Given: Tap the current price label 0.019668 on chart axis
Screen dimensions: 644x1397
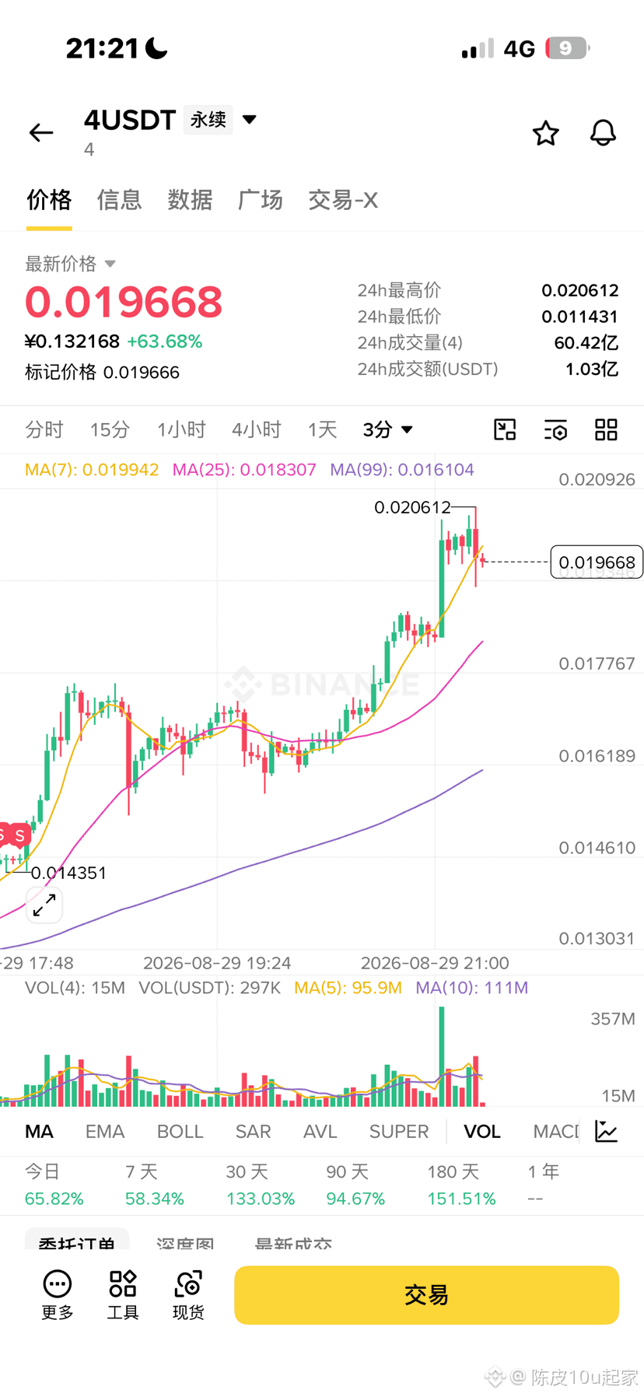Looking at the screenshot, I should (597, 562).
